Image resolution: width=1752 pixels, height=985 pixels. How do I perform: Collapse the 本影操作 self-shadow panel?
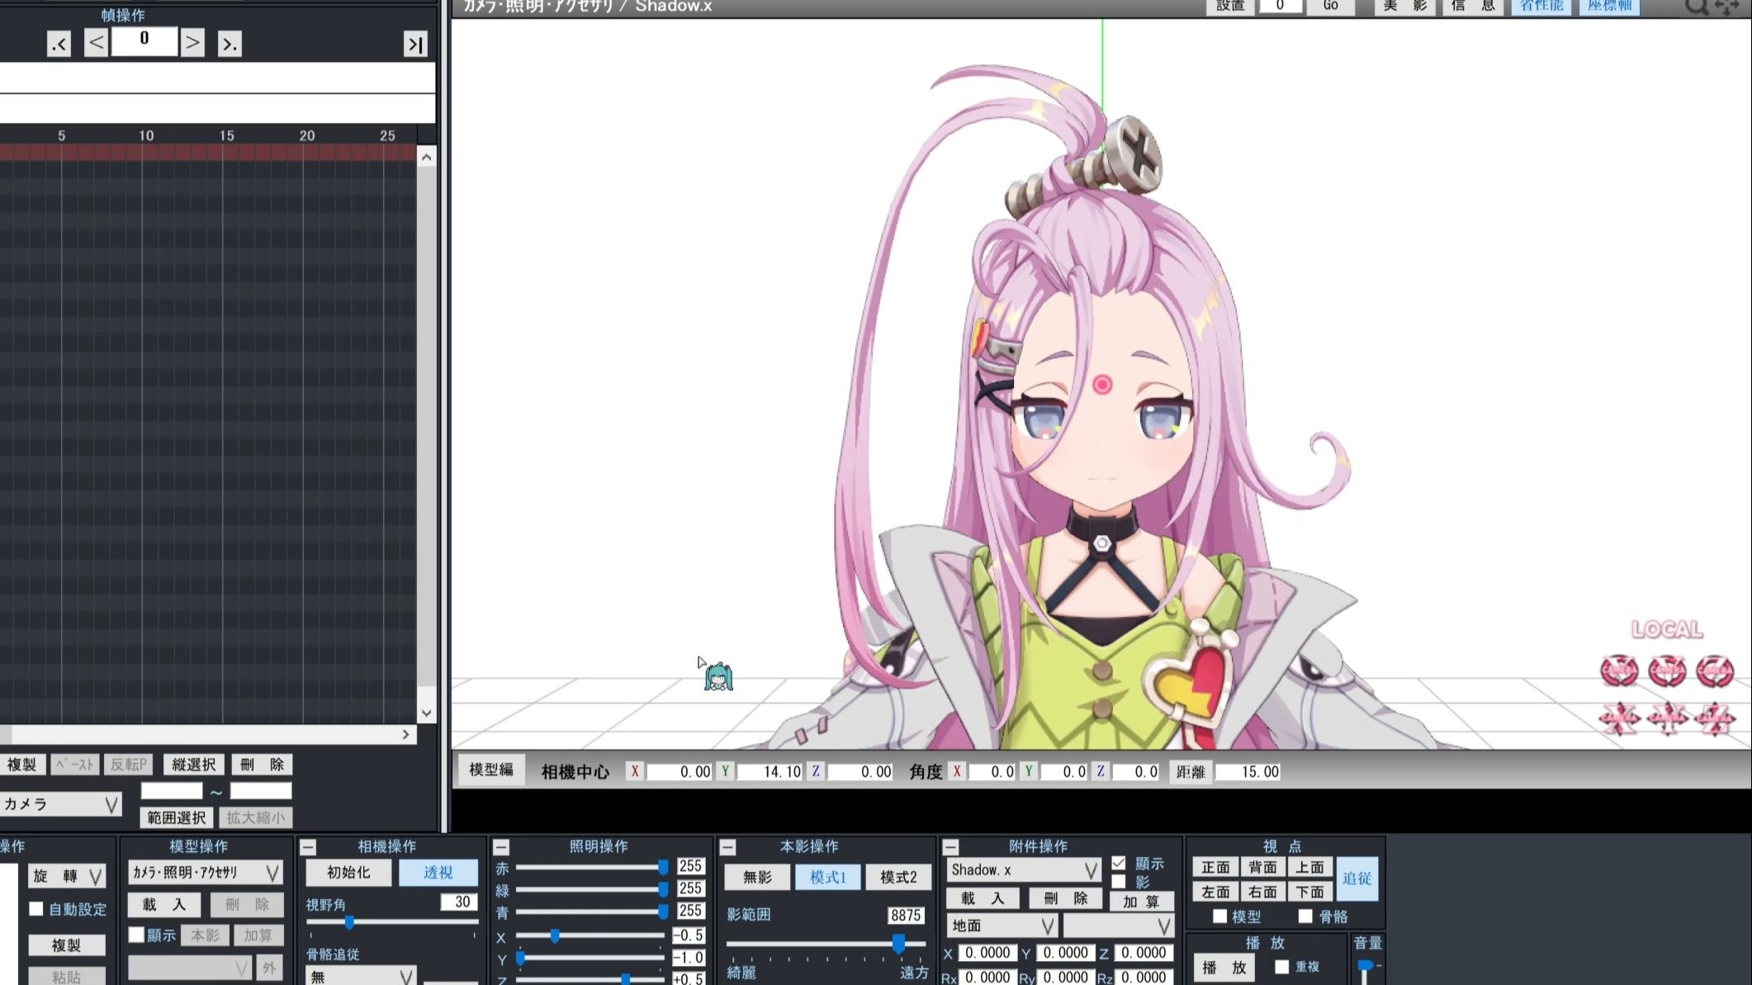click(727, 847)
